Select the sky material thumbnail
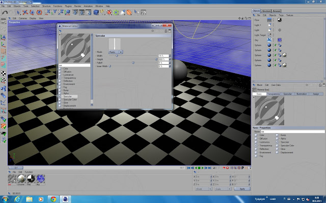This screenshot has width=326, height=203. (x=41, y=179)
